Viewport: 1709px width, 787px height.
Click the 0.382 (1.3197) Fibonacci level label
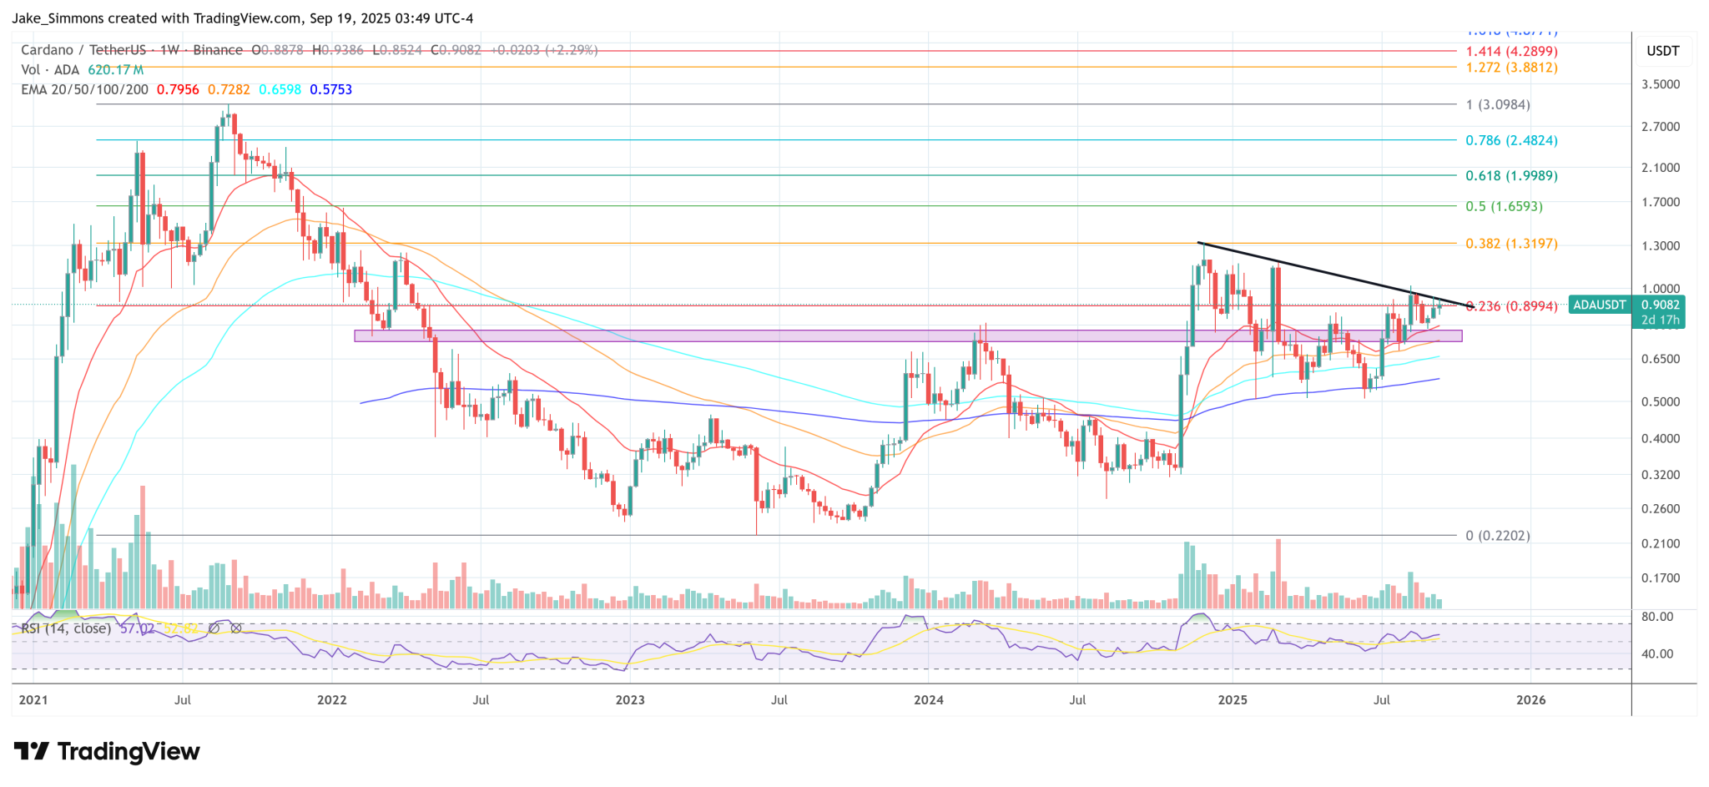(x=1511, y=244)
